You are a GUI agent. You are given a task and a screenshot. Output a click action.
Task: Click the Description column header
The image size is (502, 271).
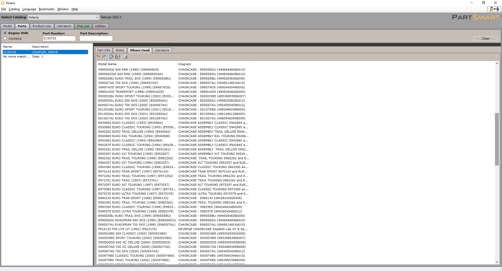[40, 47]
